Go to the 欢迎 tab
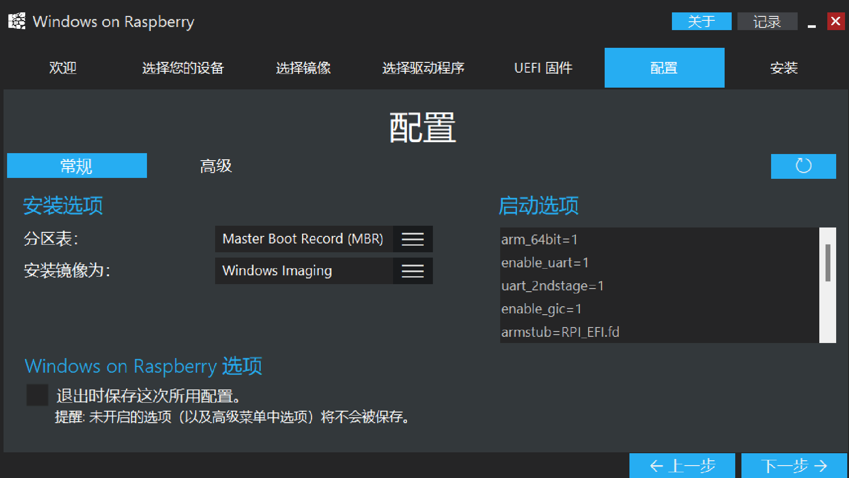This screenshot has height=478, width=849. coord(63,68)
